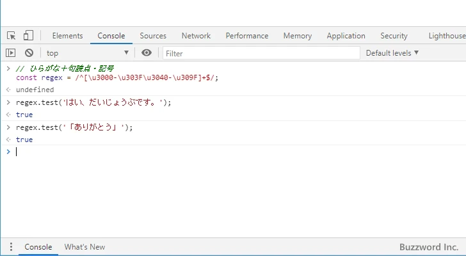Click the Filter input field
This screenshot has height=256, width=466.
[x=259, y=53]
